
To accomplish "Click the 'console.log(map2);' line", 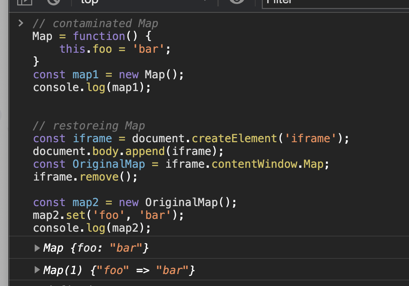I will point(92,228).
